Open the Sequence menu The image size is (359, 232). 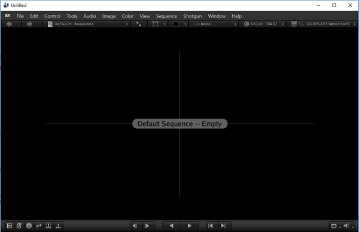click(x=166, y=16)
